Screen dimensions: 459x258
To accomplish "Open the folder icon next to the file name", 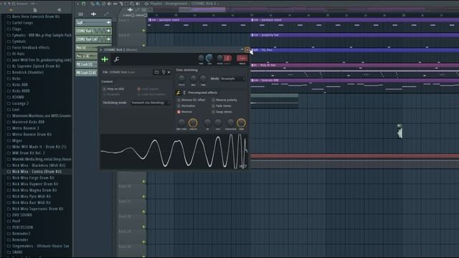I will [x=156, y=72].
